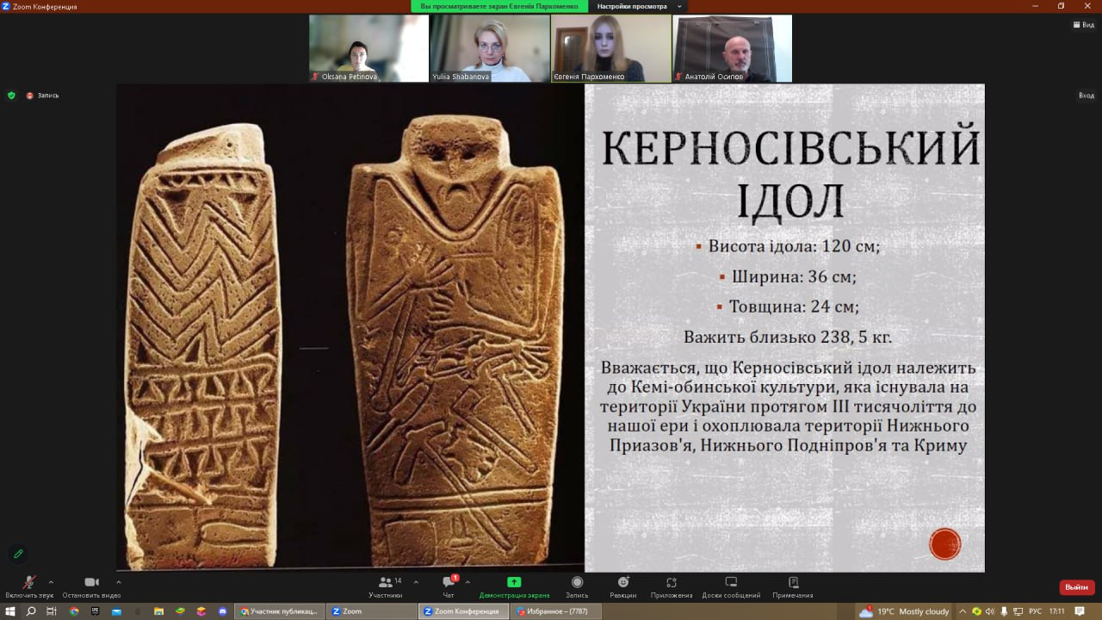Select Анатолій Осипов's video thumbnail
The height and width of the screenshot is (620, 1102).
pos(733,48)
